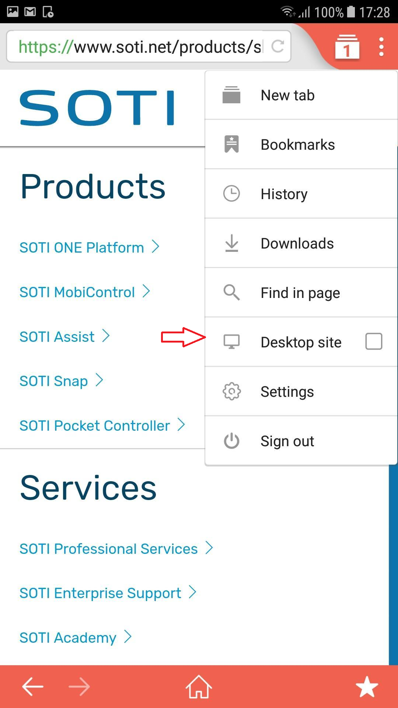Viewport: 398px width, 708px height.
Task: Expand the SOTI ONE Platform chevron
Action: pyautogui.click(x=156, y=247)
